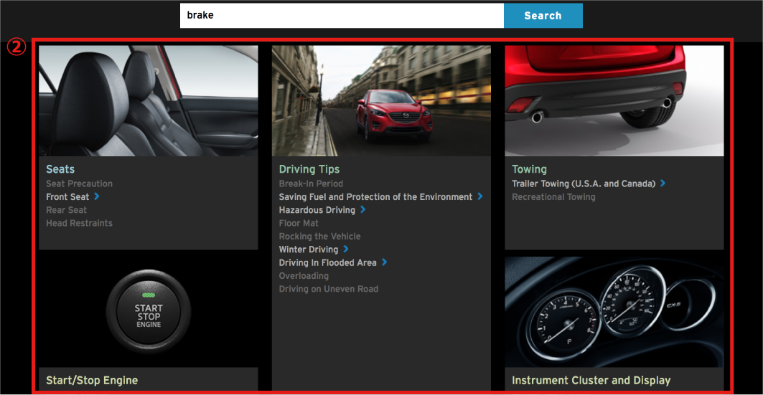Click the arrow next to Winter Driving
The image size is (763, 395).
pos(346,249)
